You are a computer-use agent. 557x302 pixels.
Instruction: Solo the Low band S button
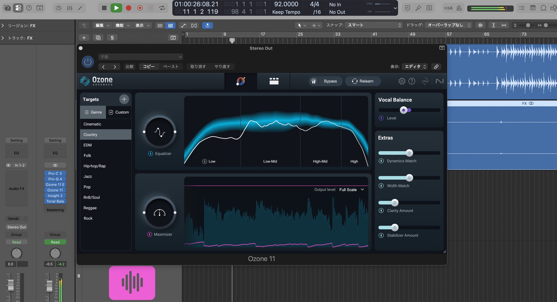(x=204, y=162)
